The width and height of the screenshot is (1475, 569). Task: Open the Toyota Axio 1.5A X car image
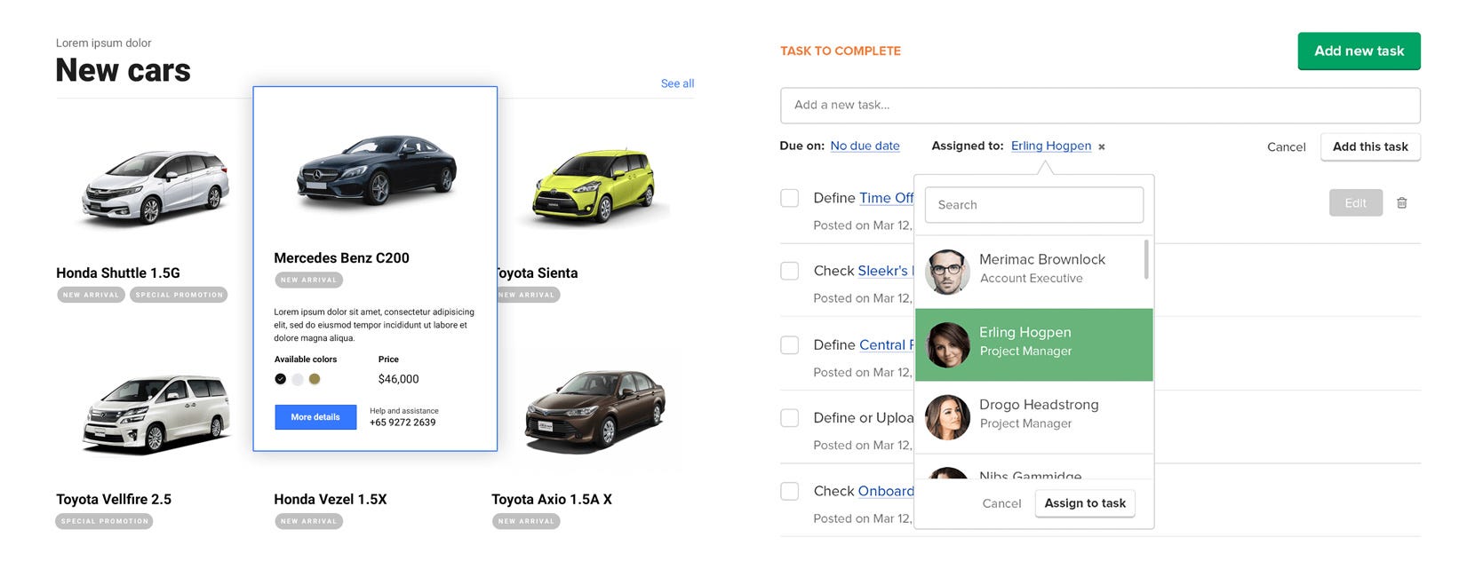[x=595, y=412]
